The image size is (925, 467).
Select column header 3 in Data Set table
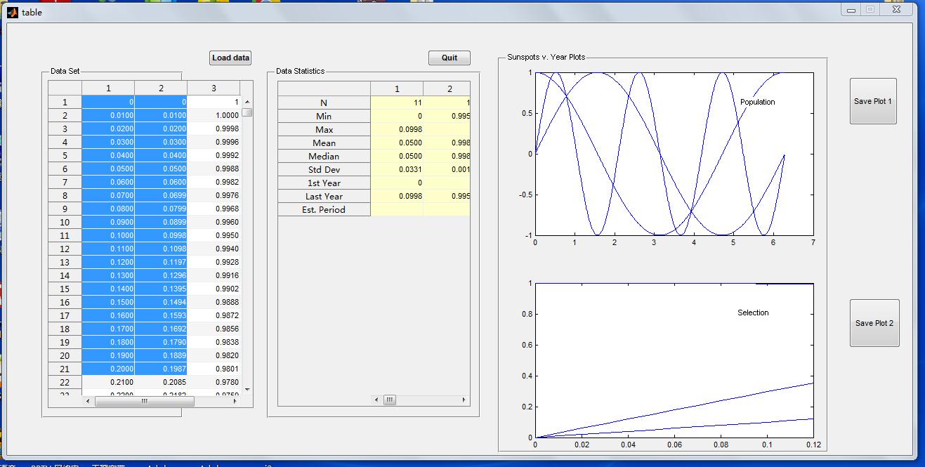(x=214, y=88)
